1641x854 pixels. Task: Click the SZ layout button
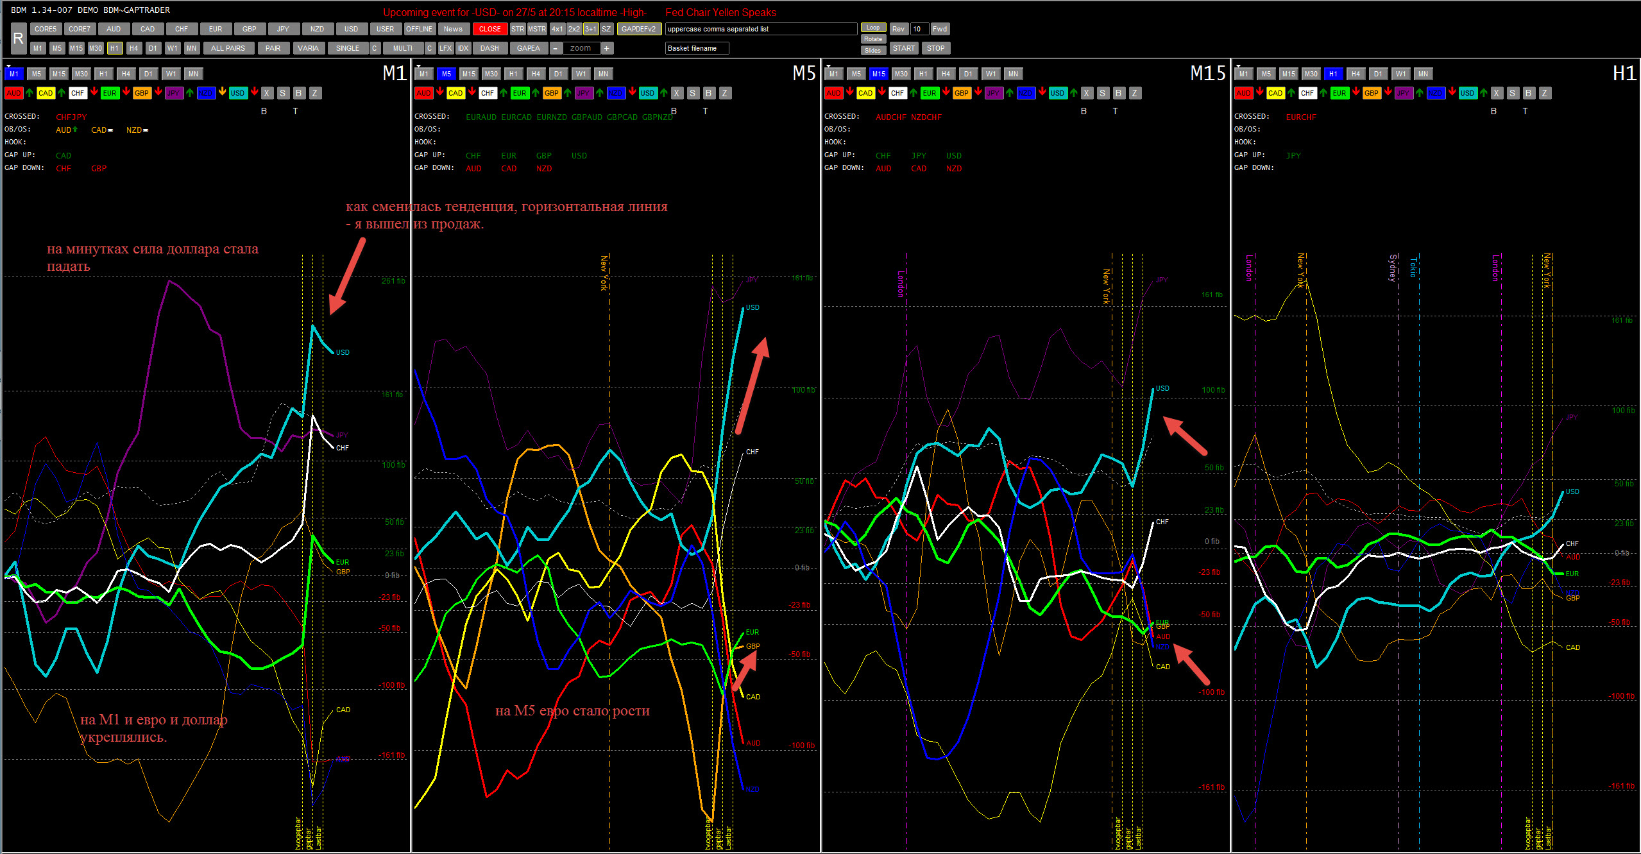coord(607,29)
